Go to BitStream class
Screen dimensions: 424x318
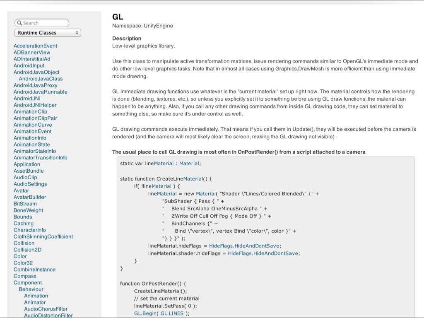(x=25, y=204)
